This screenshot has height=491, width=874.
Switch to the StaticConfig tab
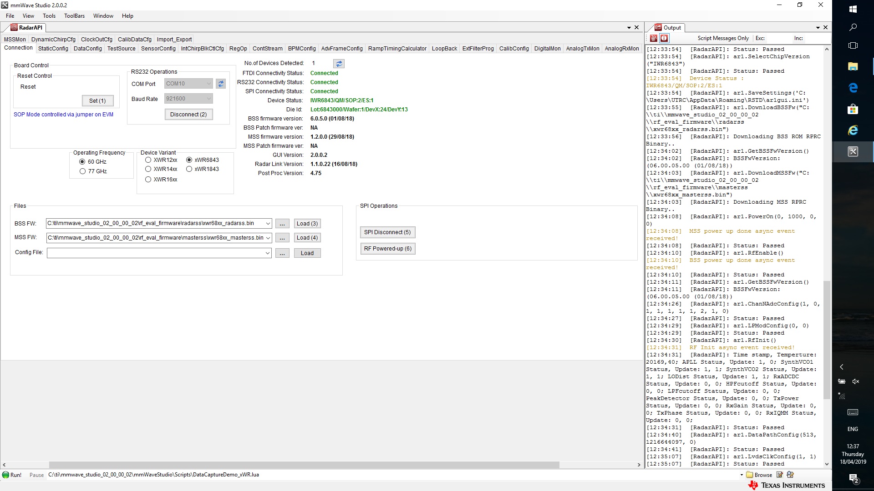coord(53,49)
